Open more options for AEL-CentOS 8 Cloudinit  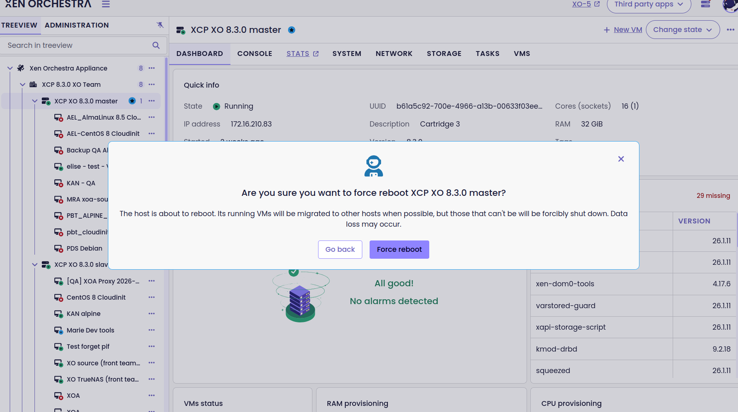pos(152,133)
